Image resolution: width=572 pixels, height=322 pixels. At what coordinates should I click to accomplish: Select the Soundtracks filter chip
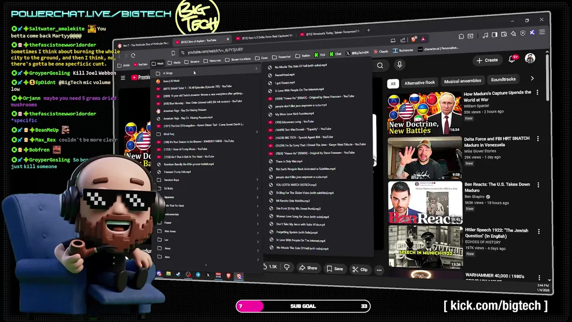point(503,80)
